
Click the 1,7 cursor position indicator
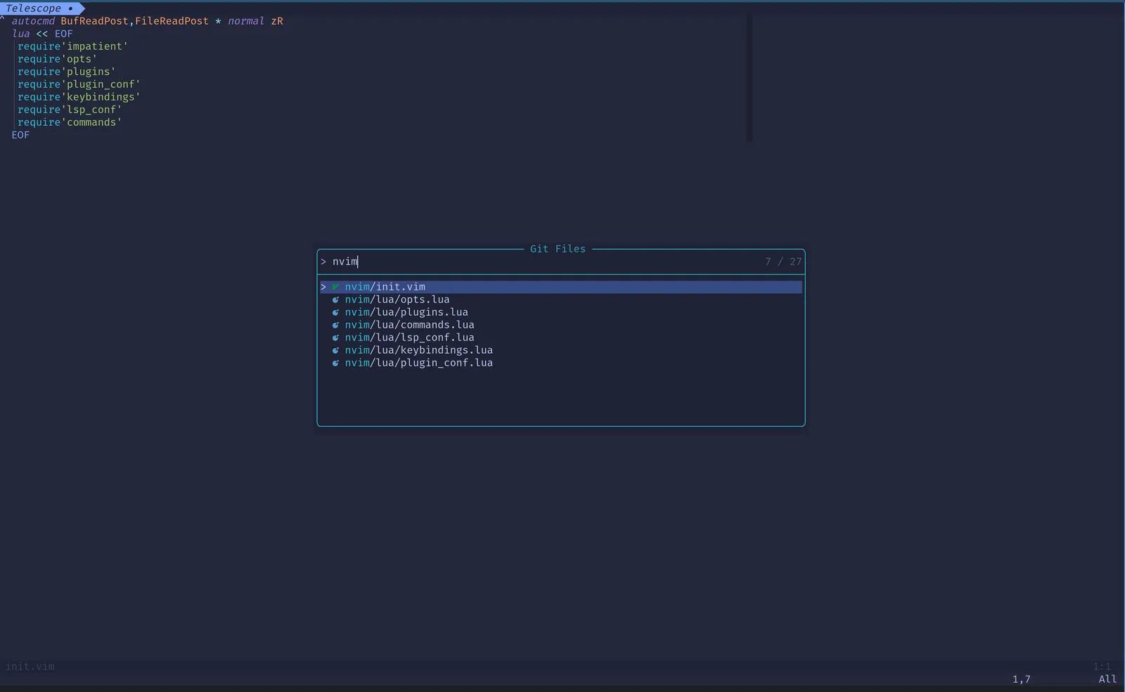tap(1021, 679)
